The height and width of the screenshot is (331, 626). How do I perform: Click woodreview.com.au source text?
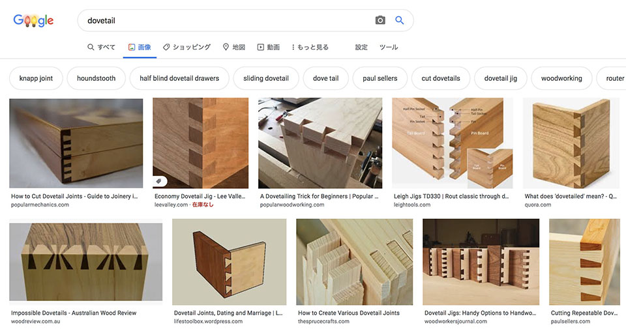[35, 321]
